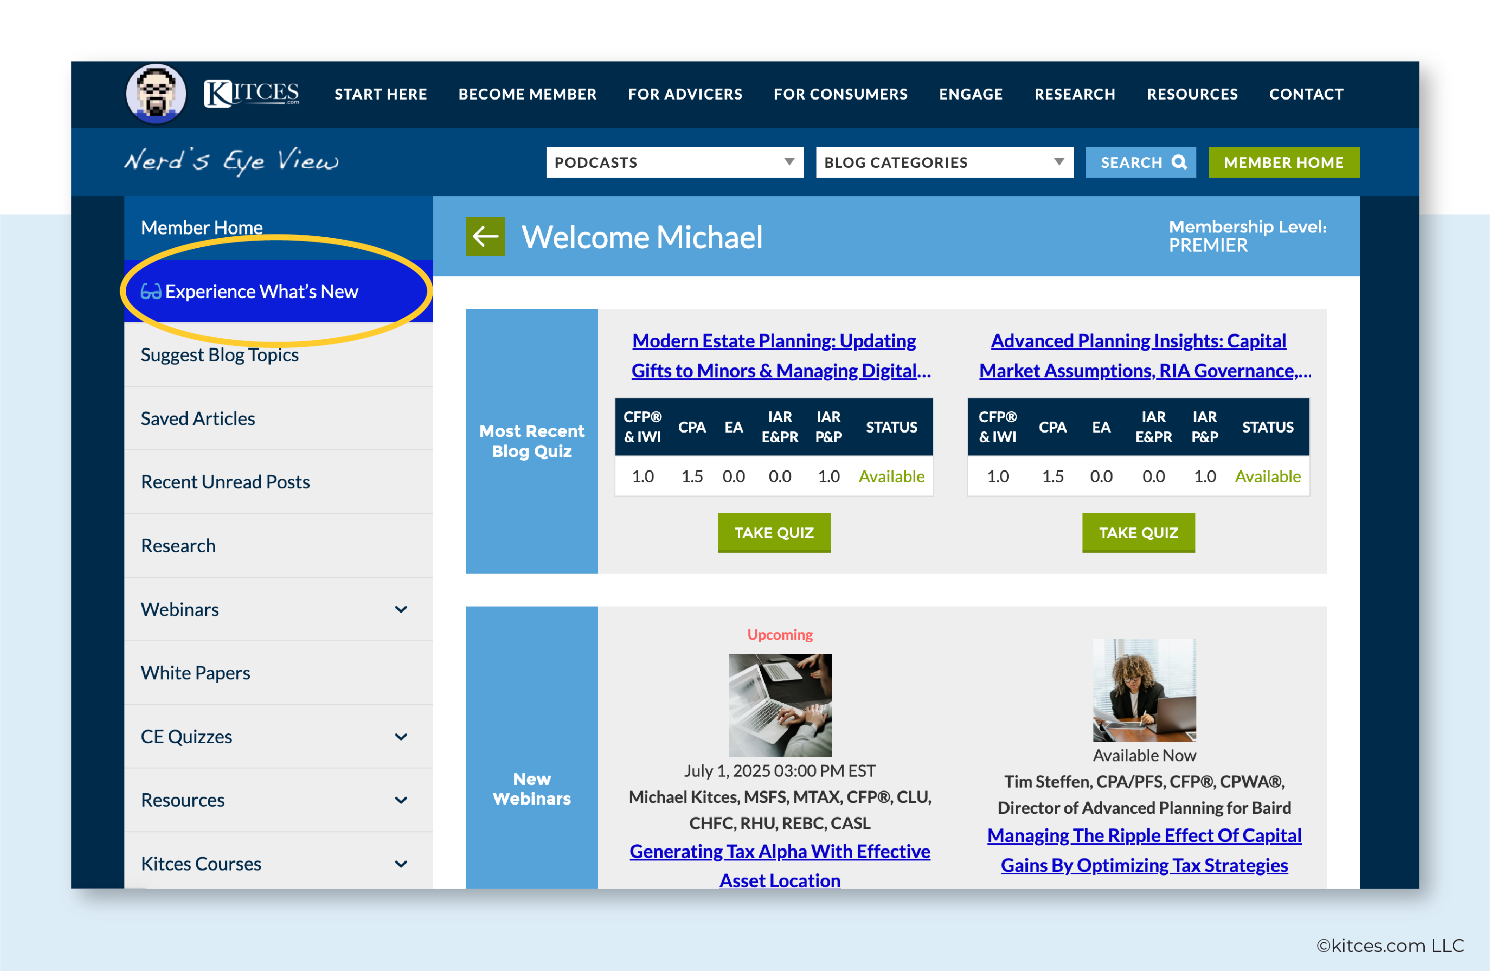This screenshot has width=1490, height=971.
Task: Open Research in the sidebar
Action: [x=278, y=546]
